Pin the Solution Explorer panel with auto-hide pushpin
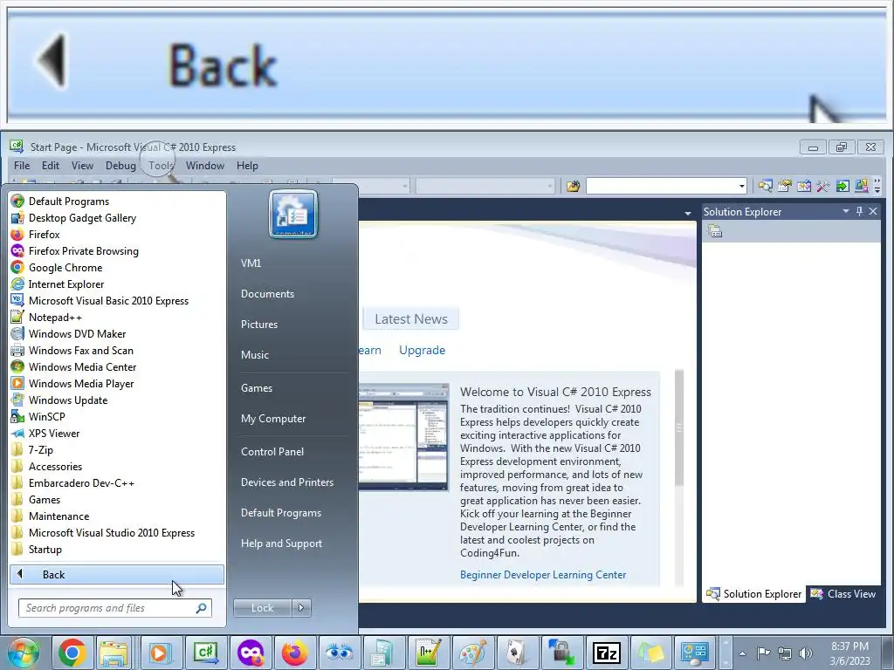The height and width of the screenshot is (670, 894). 859,211
